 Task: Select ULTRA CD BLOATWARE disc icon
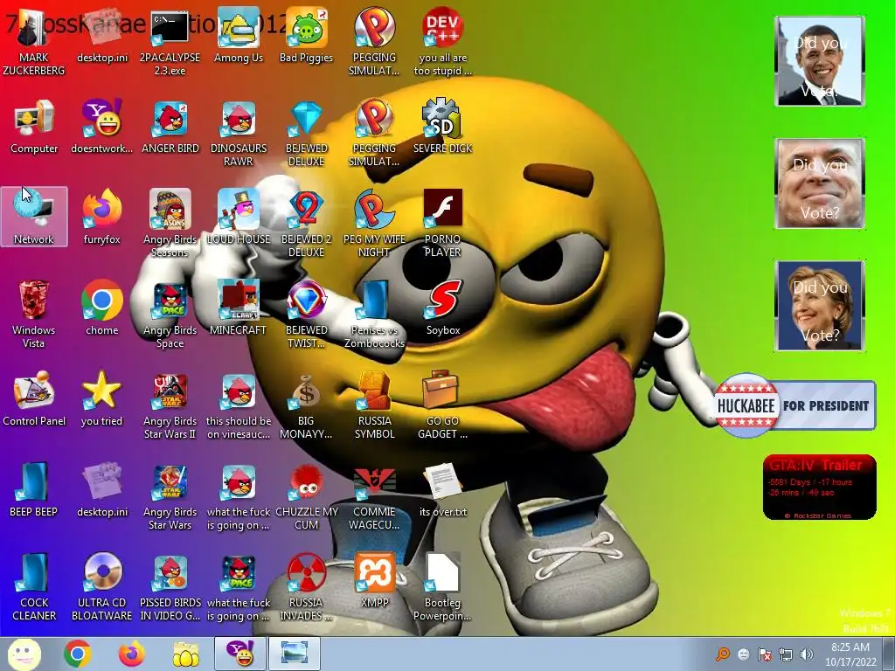[101, 586]
